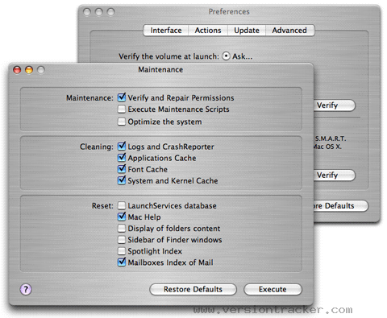This screenshot has height=318, width=387.
Task: Close the Maintenance window with red button
Action: (17, 70)
